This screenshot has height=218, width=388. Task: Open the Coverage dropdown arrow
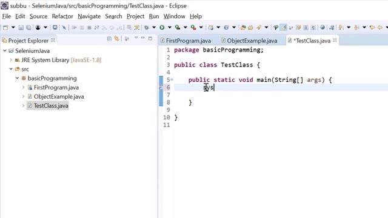(185, 27)
